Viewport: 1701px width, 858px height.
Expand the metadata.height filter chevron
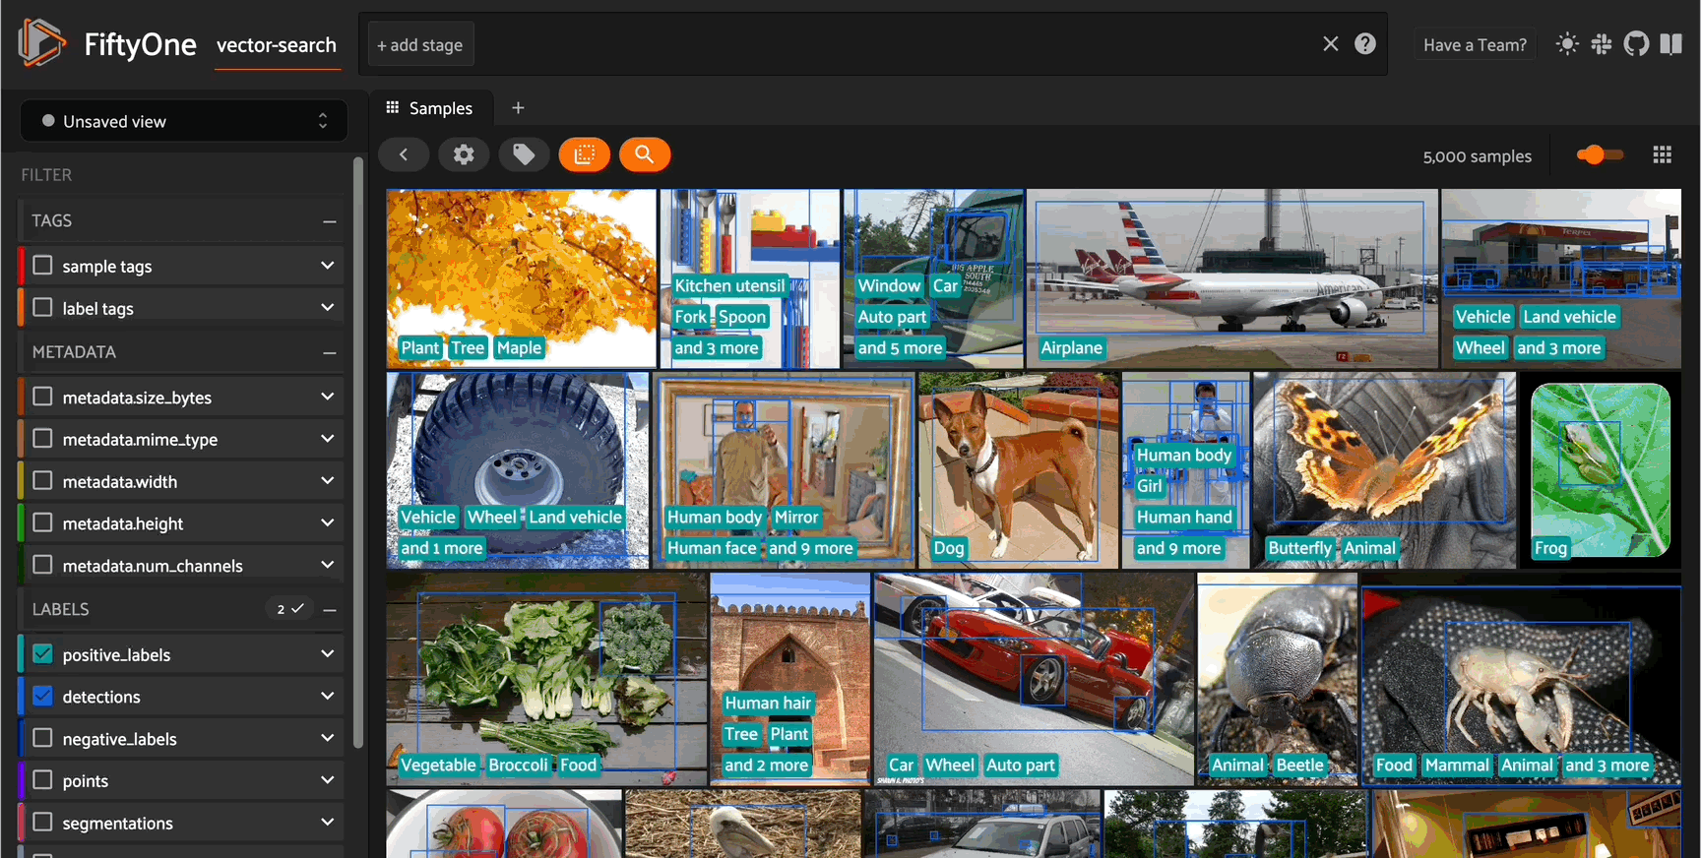coord(328,523)
